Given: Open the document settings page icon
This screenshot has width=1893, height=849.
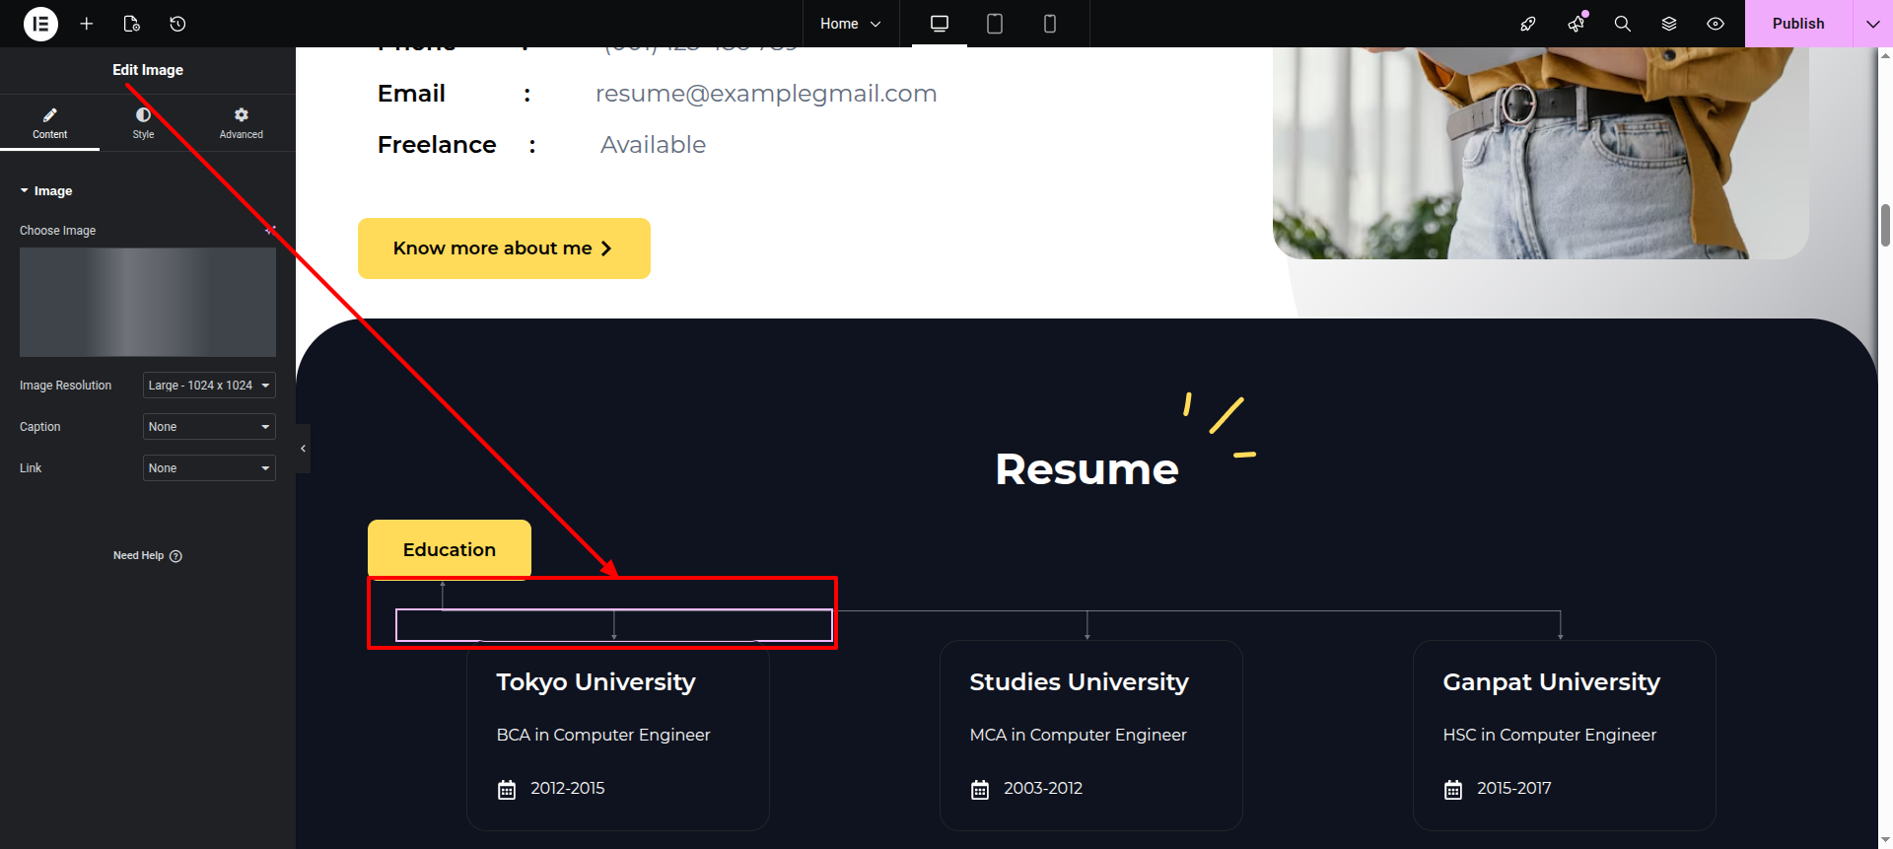Looking at the screenshot, I should [132, 24].
